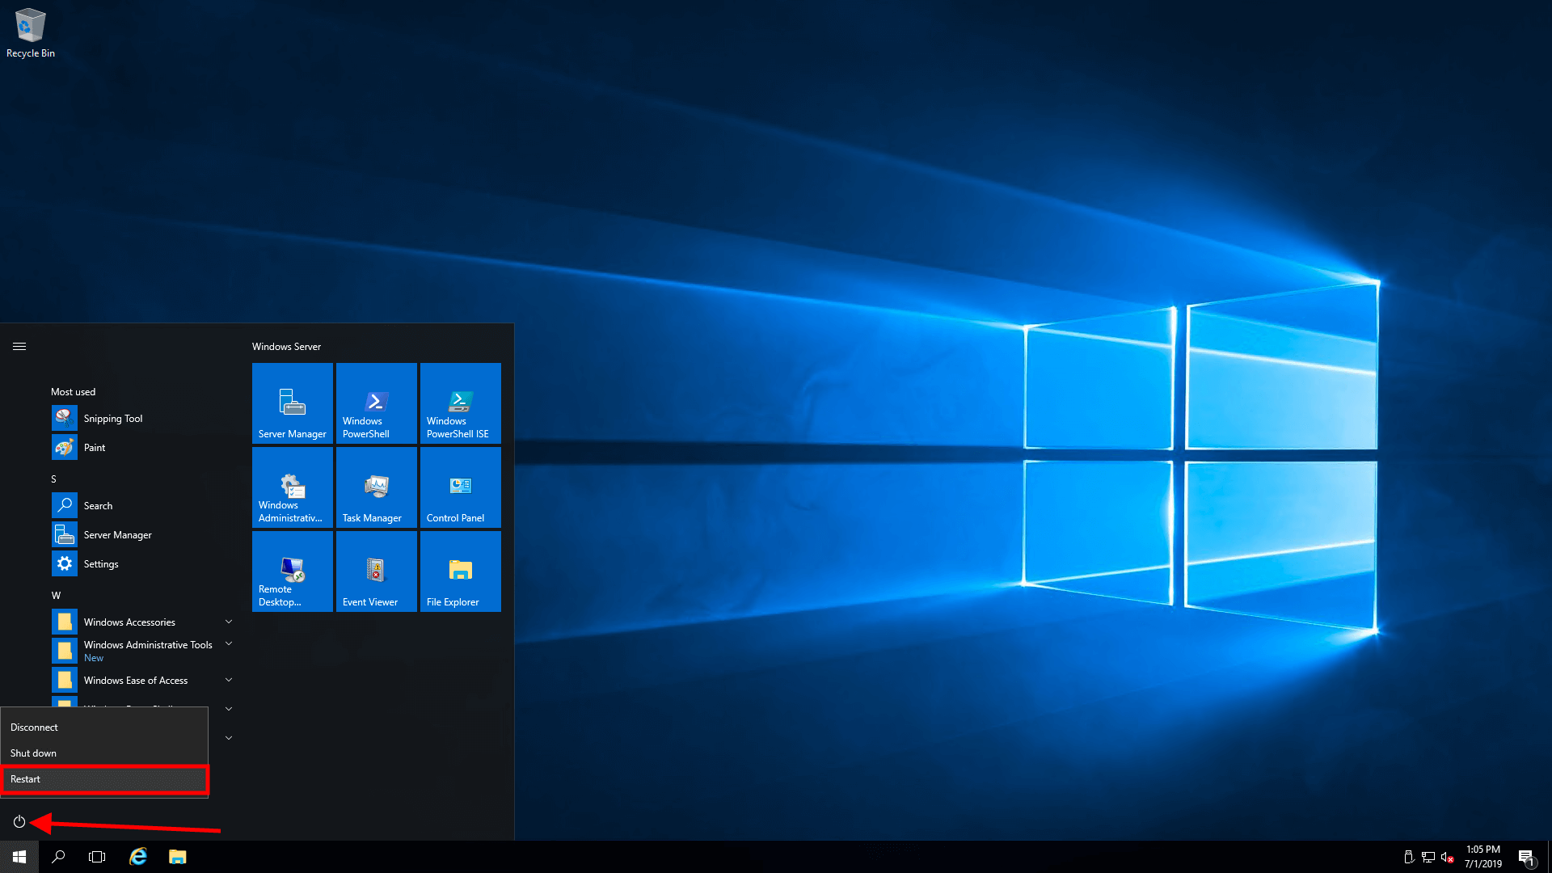Expand the Windows Accessories folder
Viewport: 1552px width, 873px height.
coord(142,622)
